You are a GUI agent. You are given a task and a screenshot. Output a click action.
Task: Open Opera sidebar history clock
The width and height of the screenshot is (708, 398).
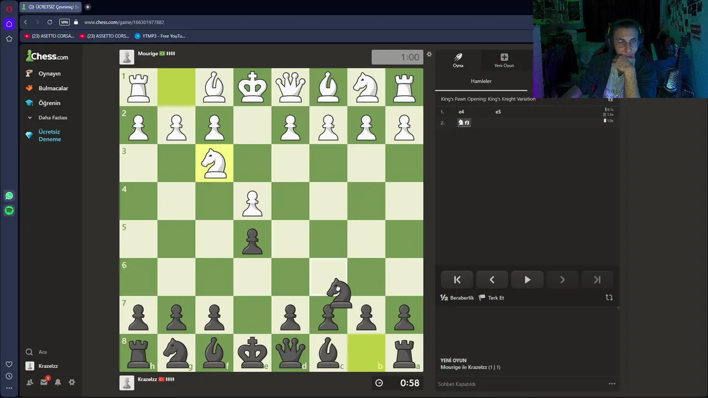click(x=9, y=376)
